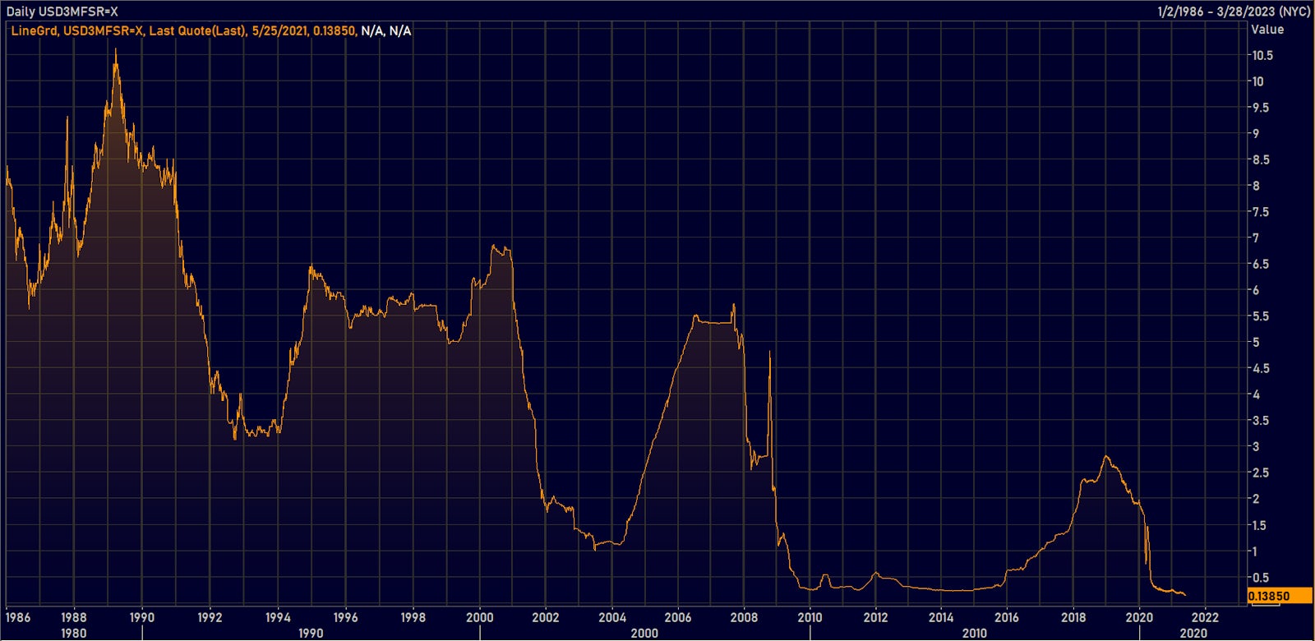Viewport: 1315px width, 641px height.
Task: Click the 2.5 value axis label
Action: [1260, 473]
